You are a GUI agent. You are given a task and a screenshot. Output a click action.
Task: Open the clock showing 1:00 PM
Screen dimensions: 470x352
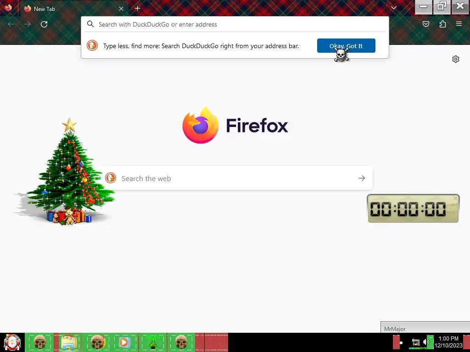(x=448, y=342)
